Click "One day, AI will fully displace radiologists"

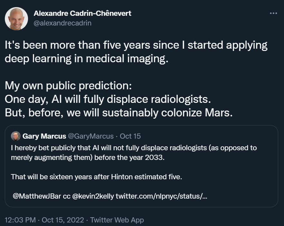coord(108,99)
